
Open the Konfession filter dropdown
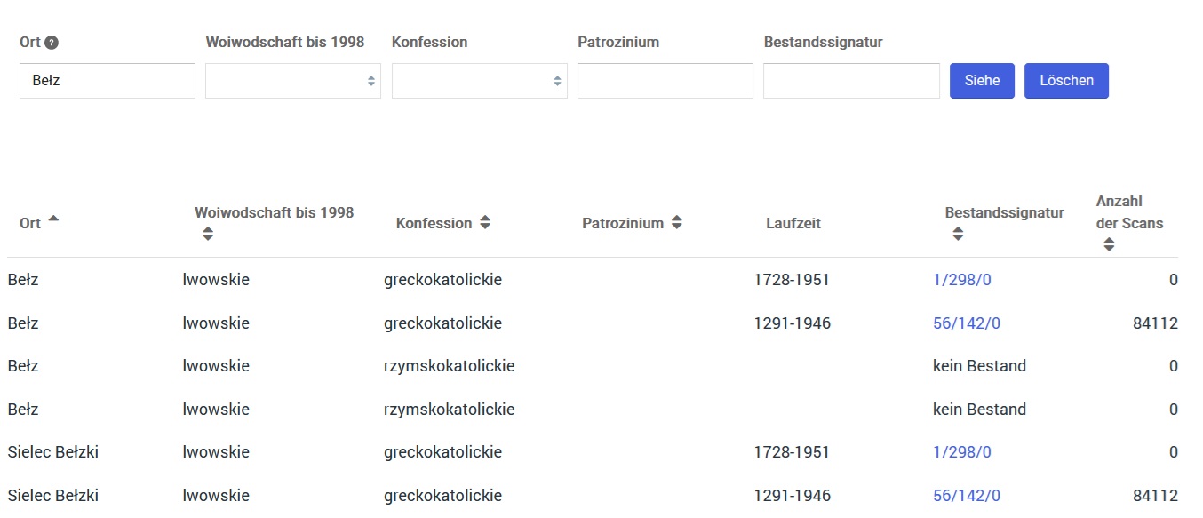(x=480, y=81)
